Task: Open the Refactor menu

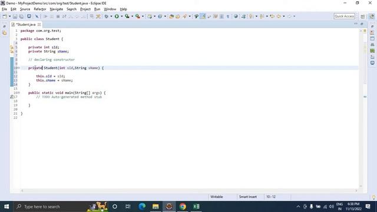Action: pyautogui.click(x=40, y=9)
